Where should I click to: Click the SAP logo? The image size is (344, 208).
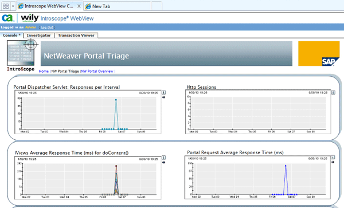(319, 54)
